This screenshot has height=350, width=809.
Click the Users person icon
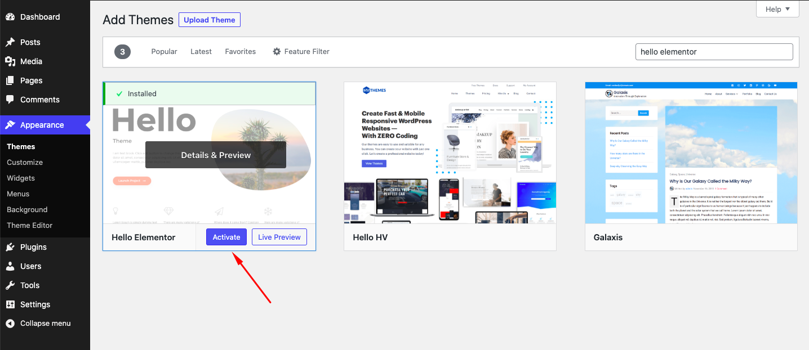pyautogui.click(x=10, y=266)
